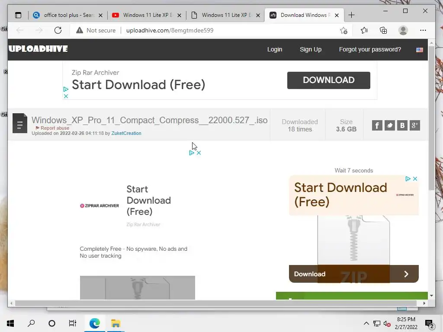Open the Edge tab actions menu icon
This screenshot has width=443, height=332.
[x=18, y=15]
